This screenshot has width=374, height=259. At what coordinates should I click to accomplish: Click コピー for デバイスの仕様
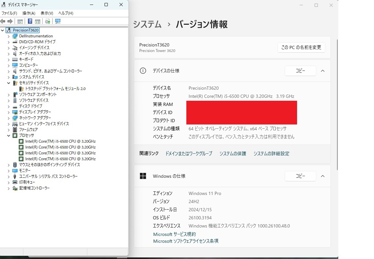300,71
